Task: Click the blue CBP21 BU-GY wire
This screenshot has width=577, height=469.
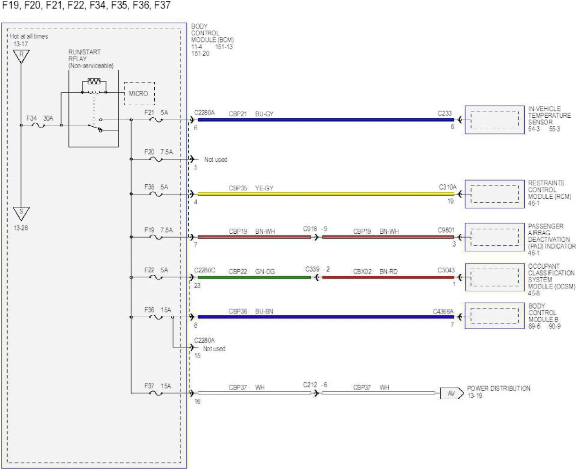Action: (x=326, y=120)
